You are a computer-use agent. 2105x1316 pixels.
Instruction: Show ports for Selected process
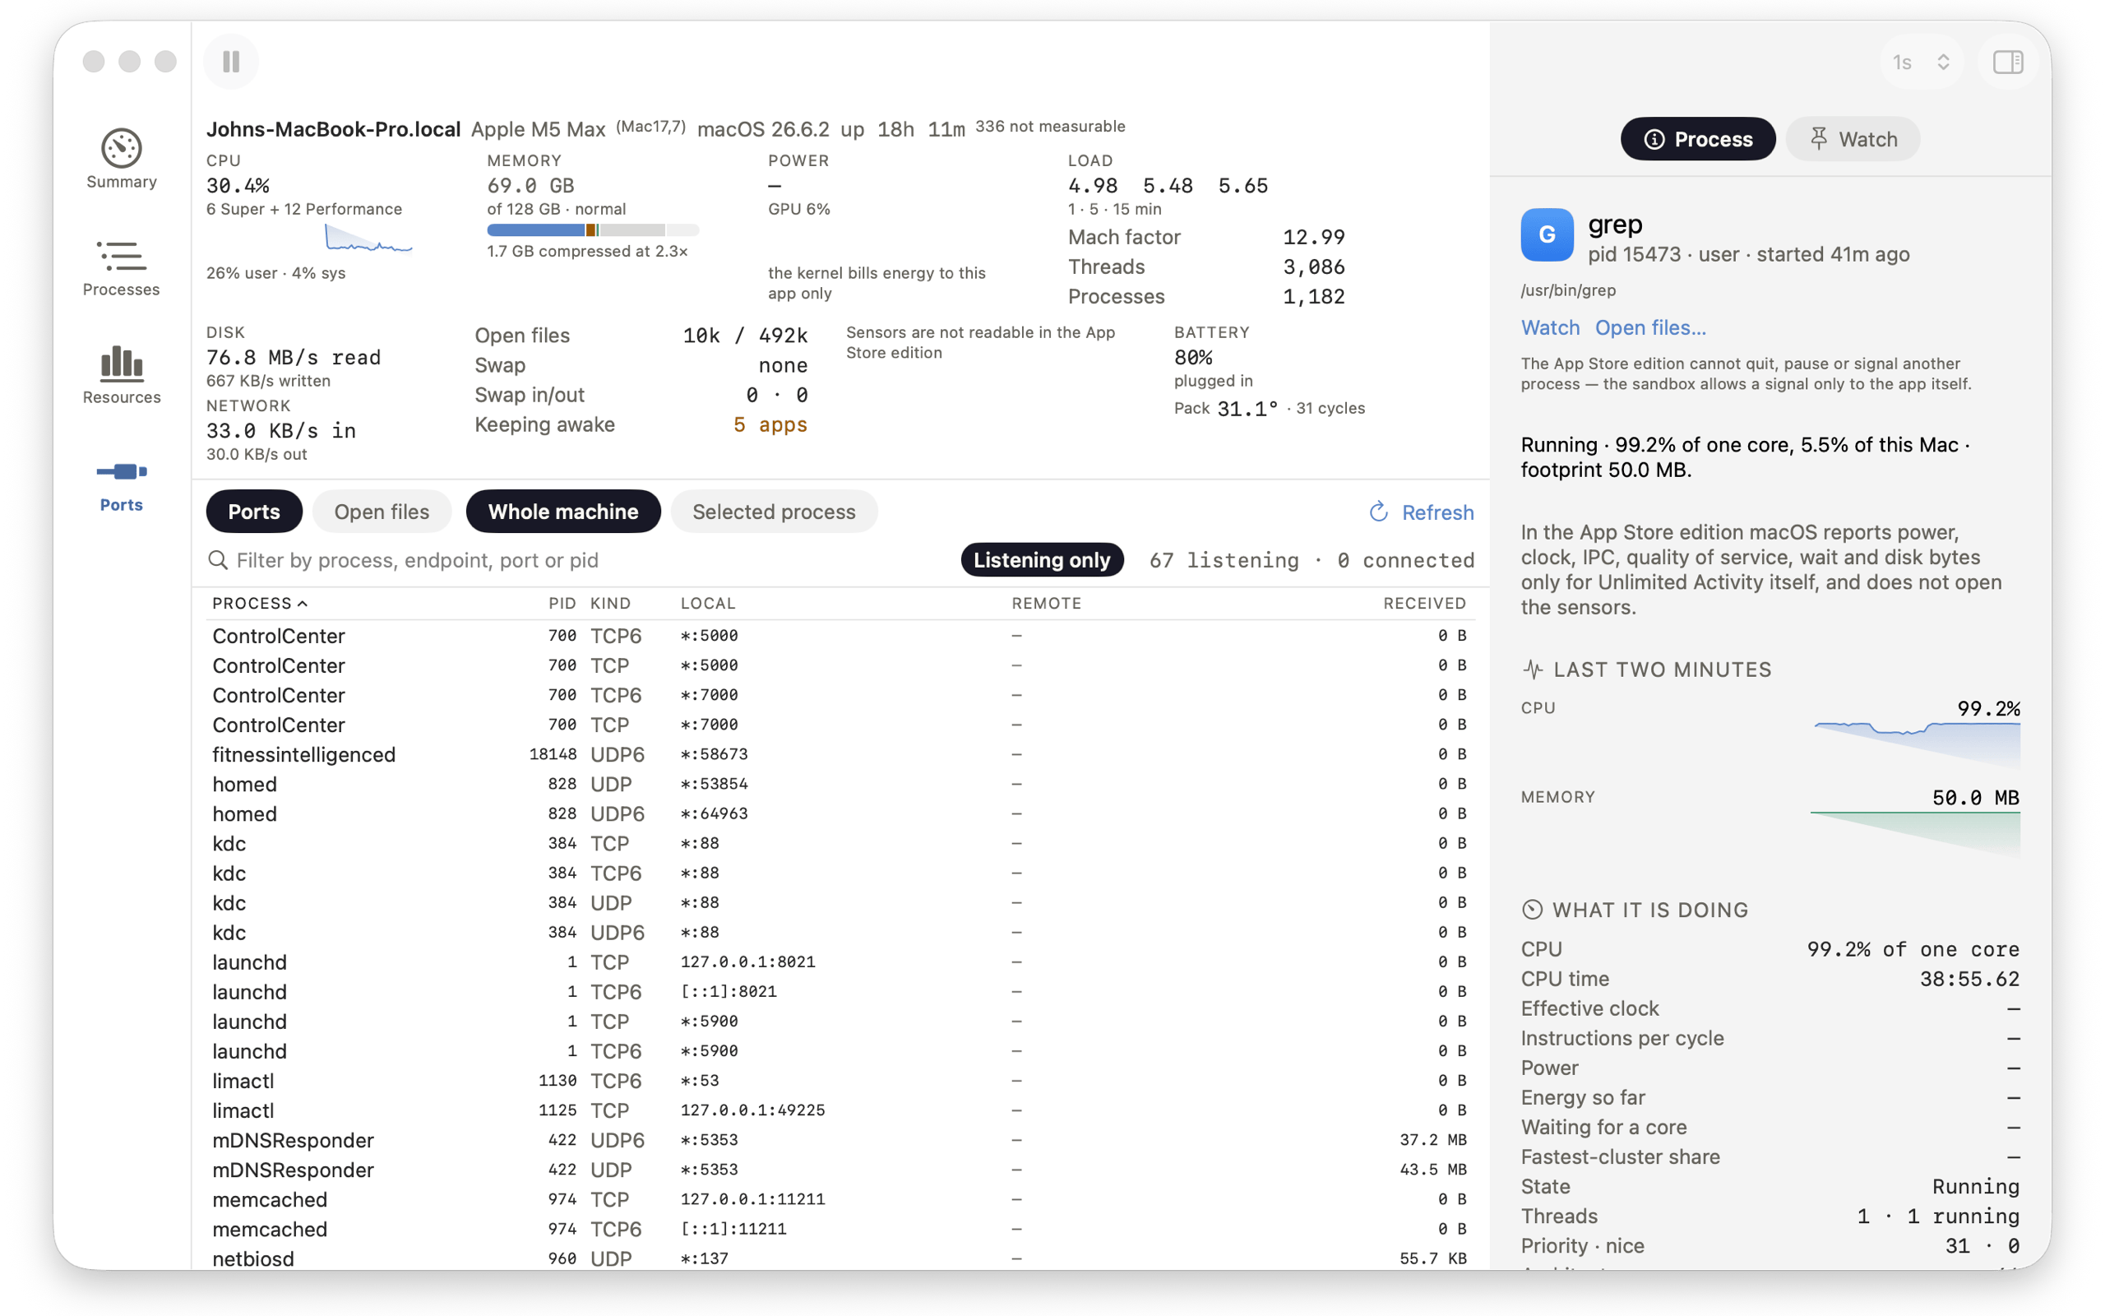click(774, 512)
